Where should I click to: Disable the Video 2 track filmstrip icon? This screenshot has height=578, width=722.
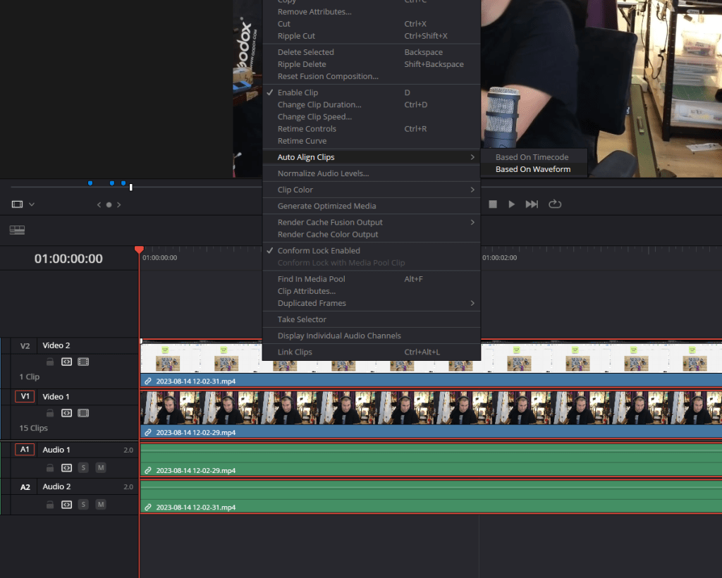click(83, 362)
